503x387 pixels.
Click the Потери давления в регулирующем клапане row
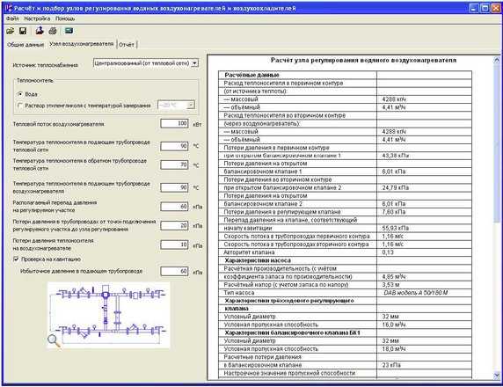coord(345,212)
